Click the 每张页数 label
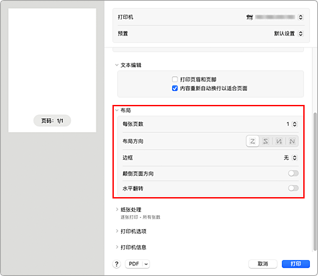 point(133,124)
